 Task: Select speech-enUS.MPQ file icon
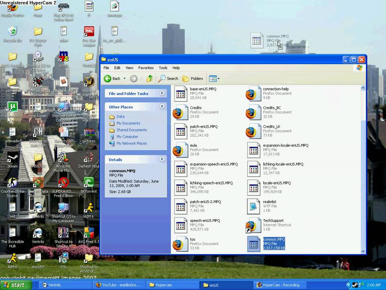(x=181, y=225)
